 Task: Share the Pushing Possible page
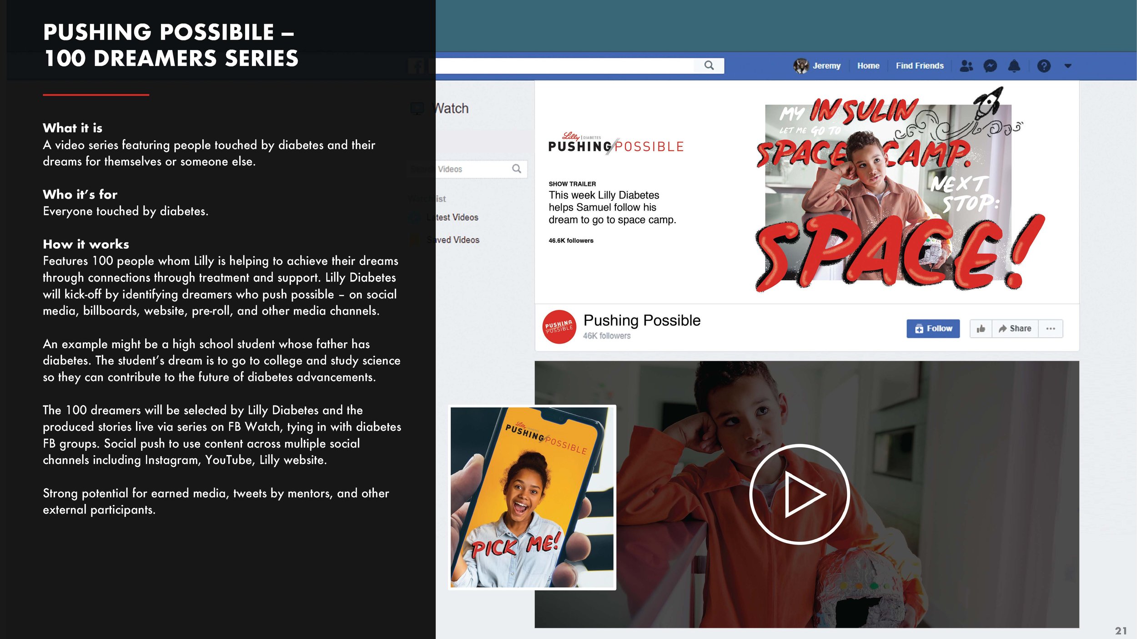[1015, 329]
